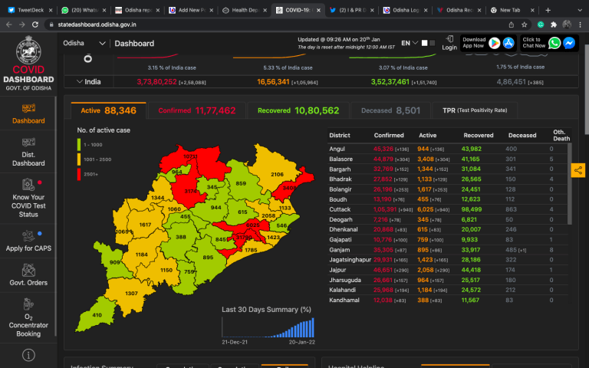The height and width of the screenshot is (368, 589).
Task: Open the WhatsApp chat icon
Action: pyautogui.click(x=554, y=44)
